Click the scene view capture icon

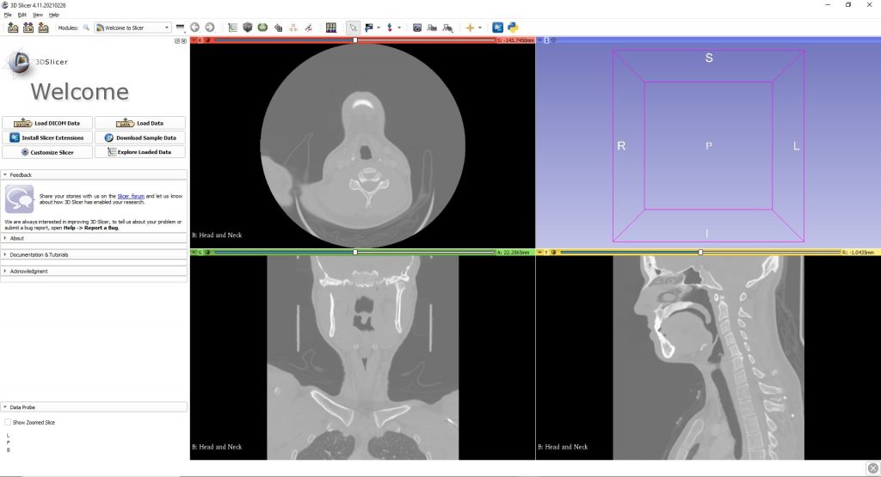432,28
